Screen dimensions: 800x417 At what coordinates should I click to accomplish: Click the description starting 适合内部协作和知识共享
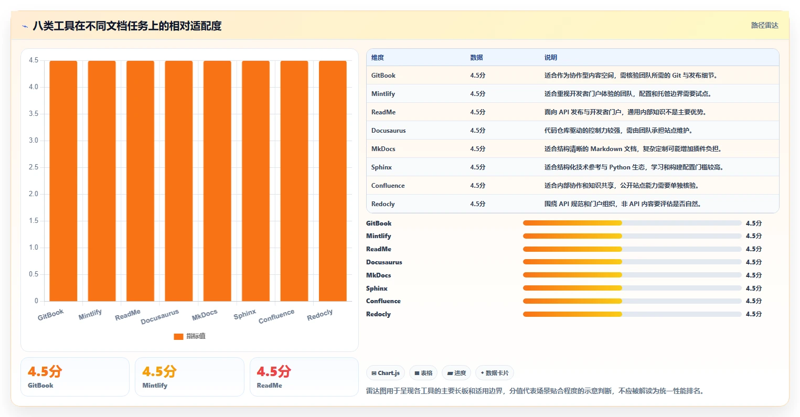[x=622, y=186]
